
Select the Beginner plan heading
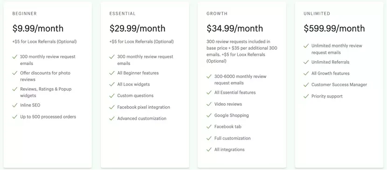coord(24,13)
